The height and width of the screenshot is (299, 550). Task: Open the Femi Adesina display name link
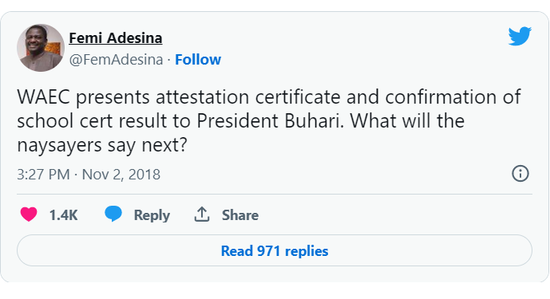(116, 37)
